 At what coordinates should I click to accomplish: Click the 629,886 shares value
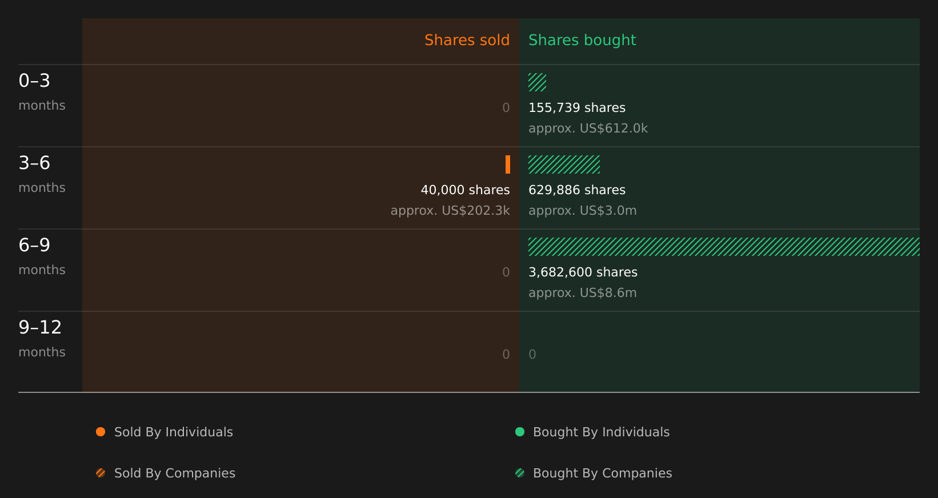point(577,190)
